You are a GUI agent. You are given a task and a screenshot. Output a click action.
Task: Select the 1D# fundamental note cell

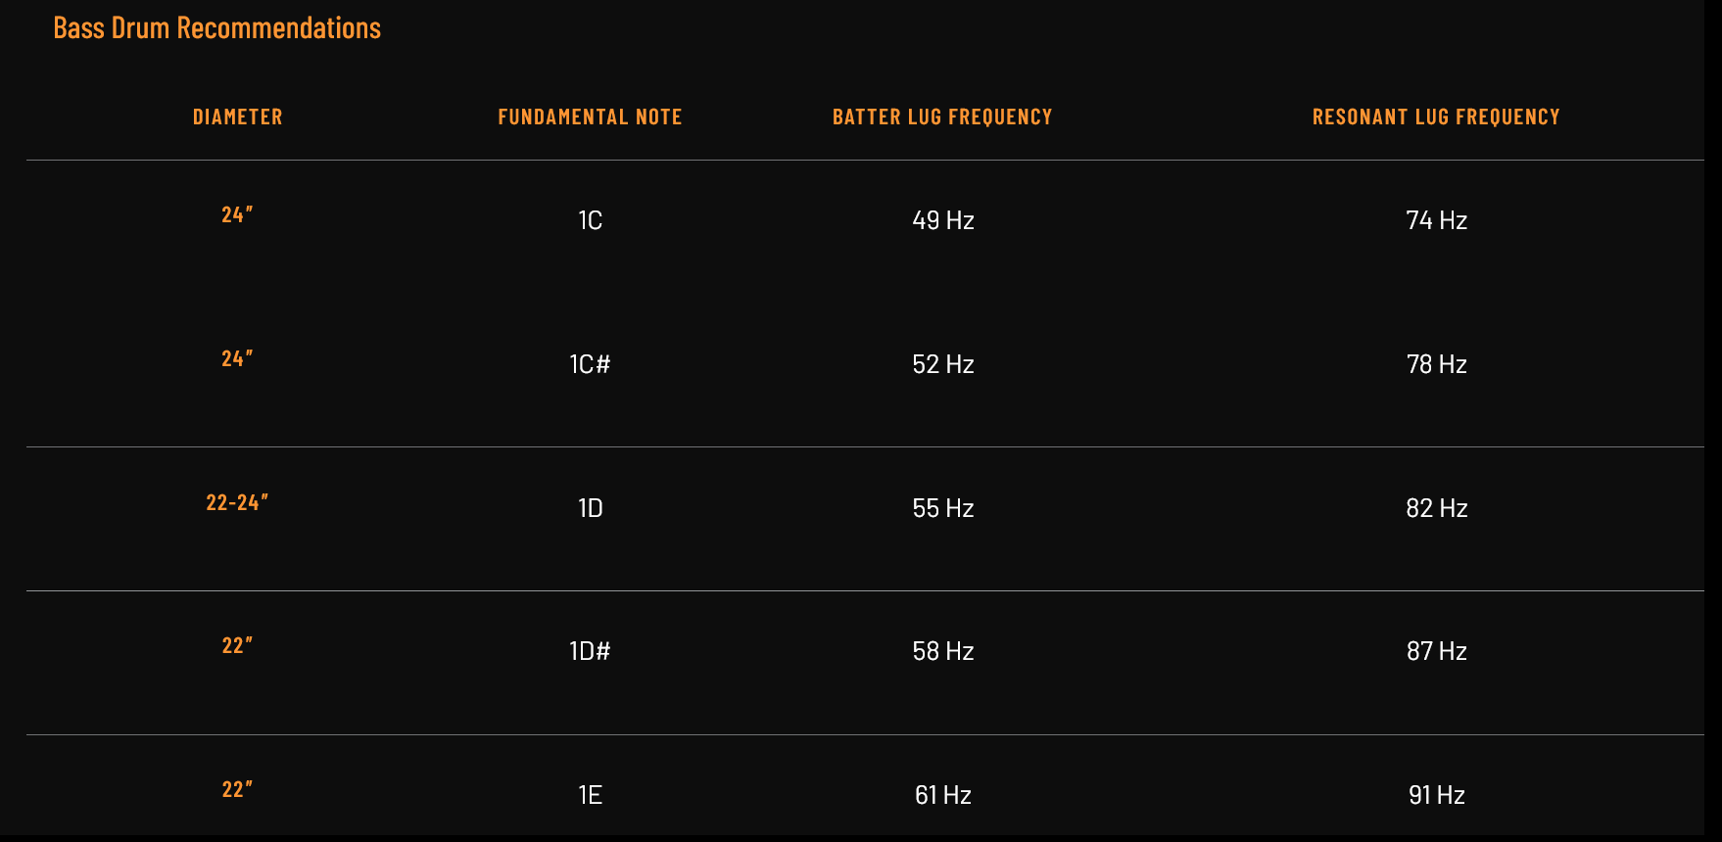[590, 651]
